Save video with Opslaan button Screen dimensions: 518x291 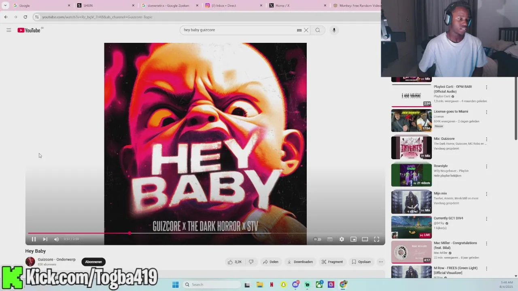(361, 262)
